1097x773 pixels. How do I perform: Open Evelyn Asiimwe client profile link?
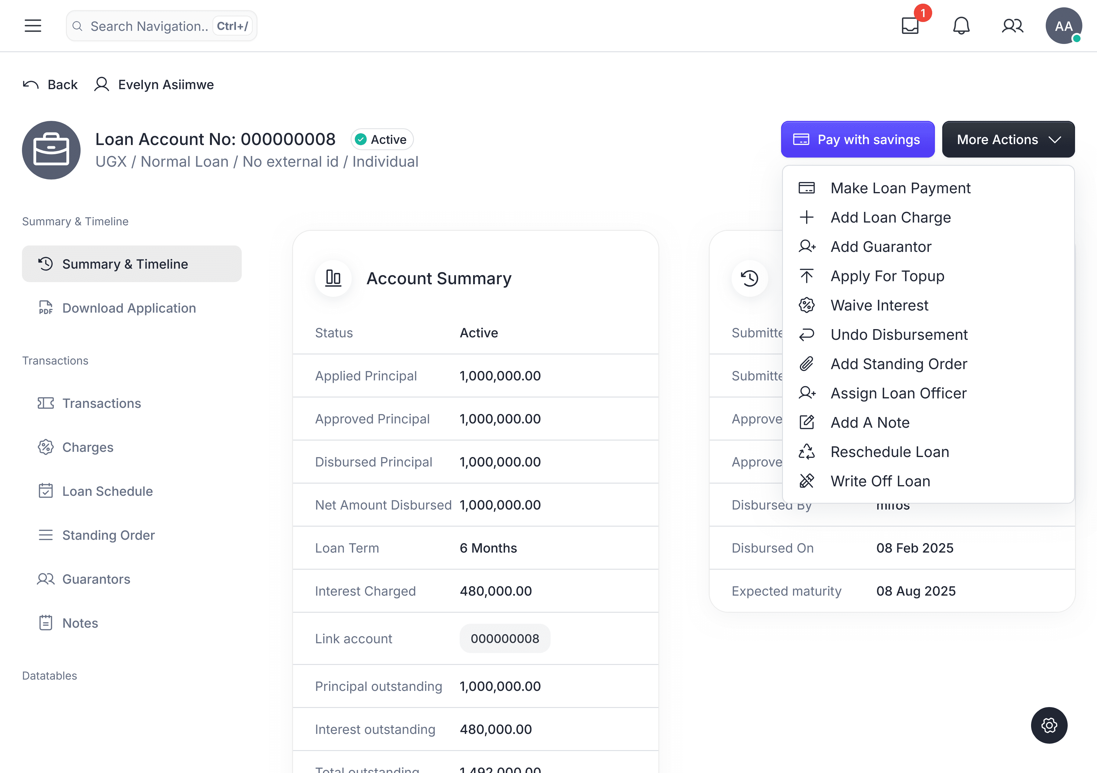pos(165,85)
